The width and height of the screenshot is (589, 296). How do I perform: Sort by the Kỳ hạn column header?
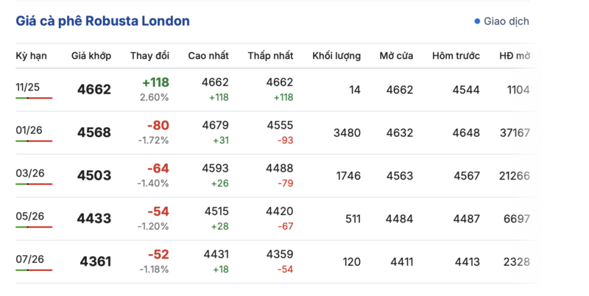(x=31, y=56)
